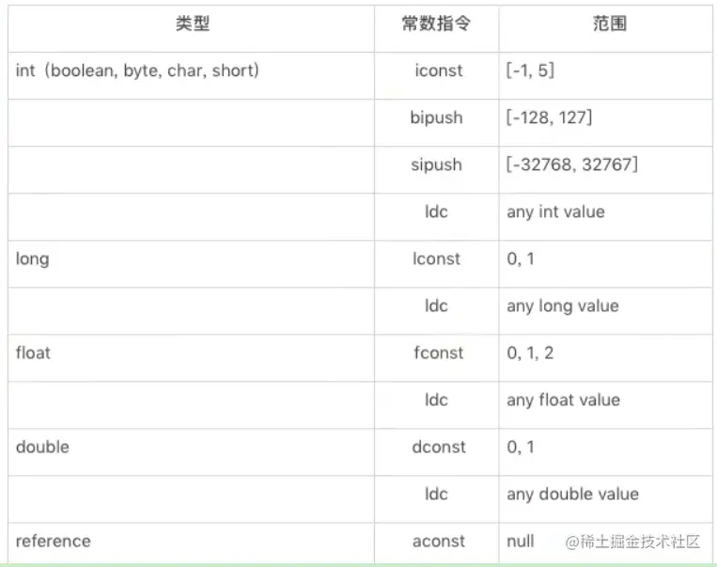Select the dconst instruction cell

[436, 447]
